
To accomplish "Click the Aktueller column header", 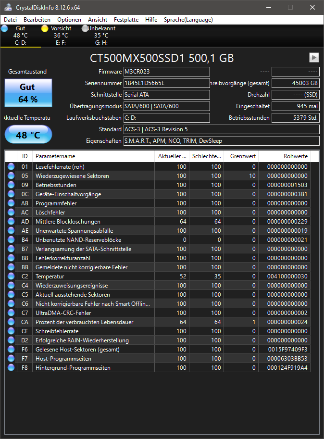I will click(x=172, y=156).
